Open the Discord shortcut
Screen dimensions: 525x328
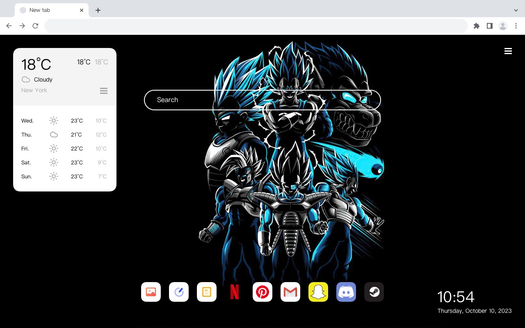[x=346, y=292]
